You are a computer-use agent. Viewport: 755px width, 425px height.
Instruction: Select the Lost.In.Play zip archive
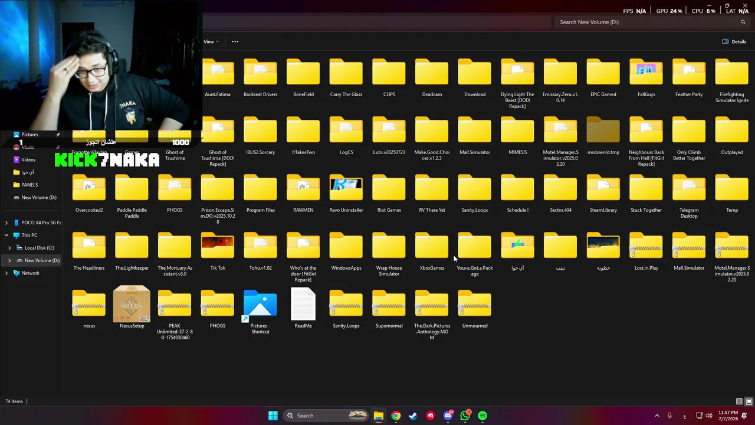click(x=646, y=251)
